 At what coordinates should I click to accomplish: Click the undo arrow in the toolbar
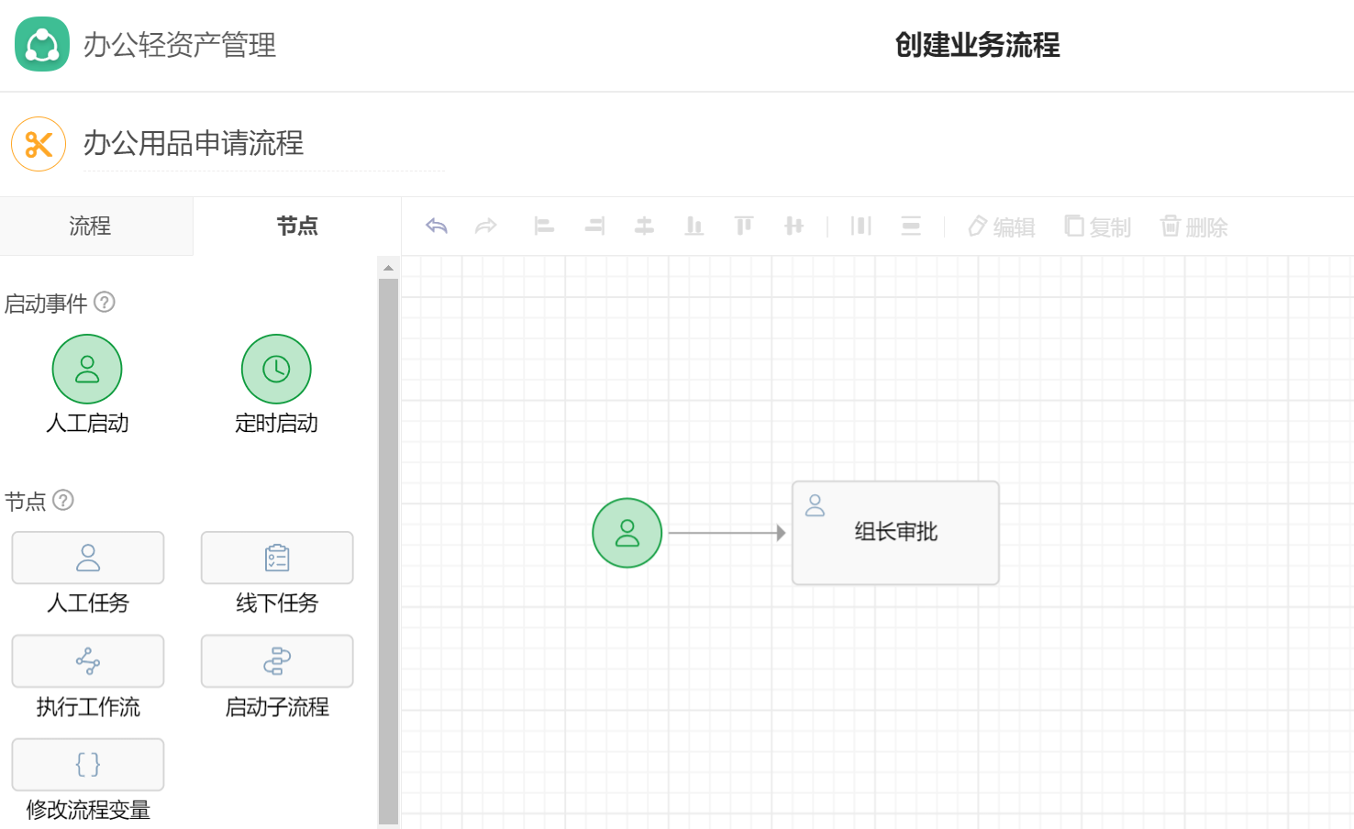pos(437,226)
